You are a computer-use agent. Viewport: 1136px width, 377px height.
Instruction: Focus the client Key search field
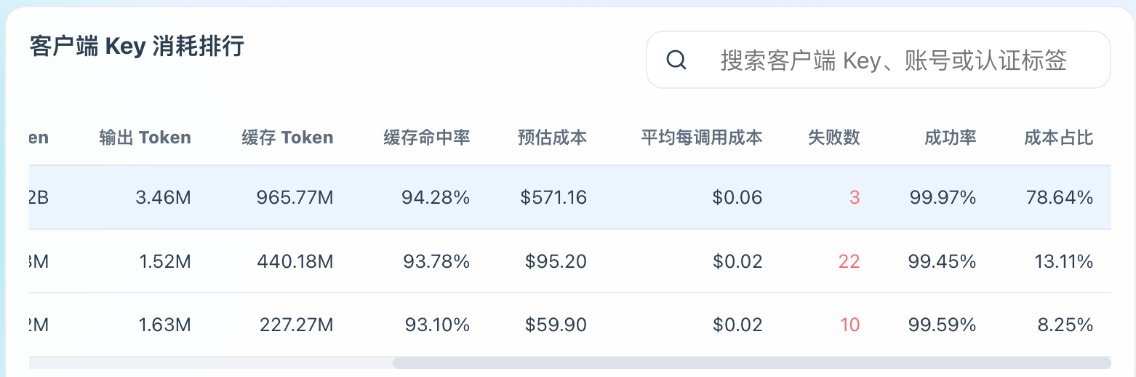pyautogui.click(x=878, y=60)
